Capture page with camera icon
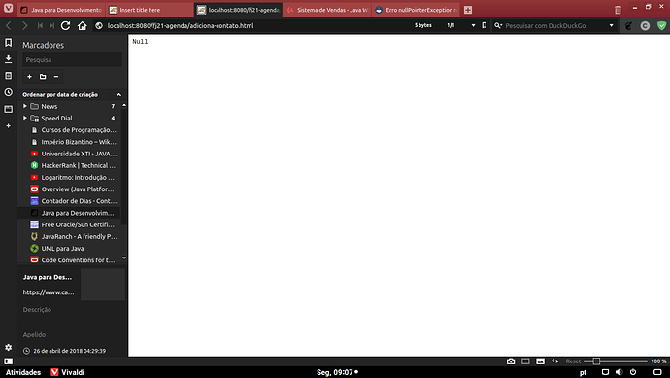Screen dimensions: 670x378 (511, 361)
